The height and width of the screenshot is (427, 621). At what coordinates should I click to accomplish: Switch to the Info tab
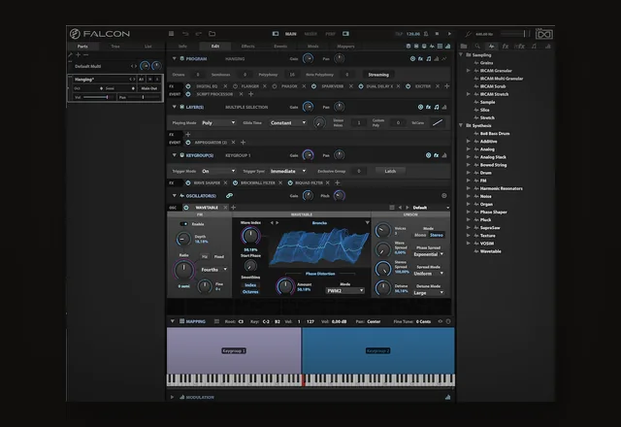pos(182,47)
